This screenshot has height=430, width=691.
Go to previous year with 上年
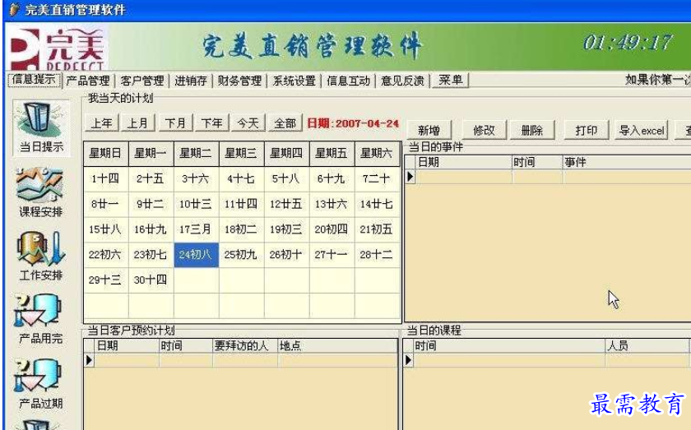(x=102, y=123)
